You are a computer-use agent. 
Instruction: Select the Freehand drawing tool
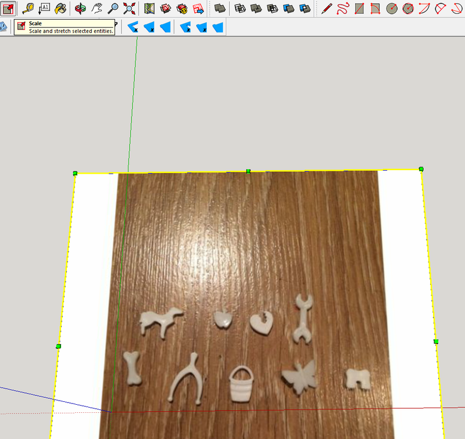pyautogui.click(x=343, y=9)
